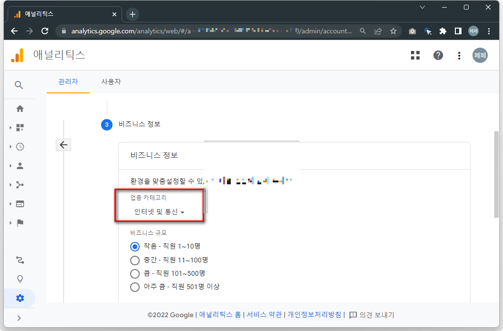
Task: Select 작음 - 직원 1~10명 radio button
Action: pyautogui.click(x=134, y=246)
